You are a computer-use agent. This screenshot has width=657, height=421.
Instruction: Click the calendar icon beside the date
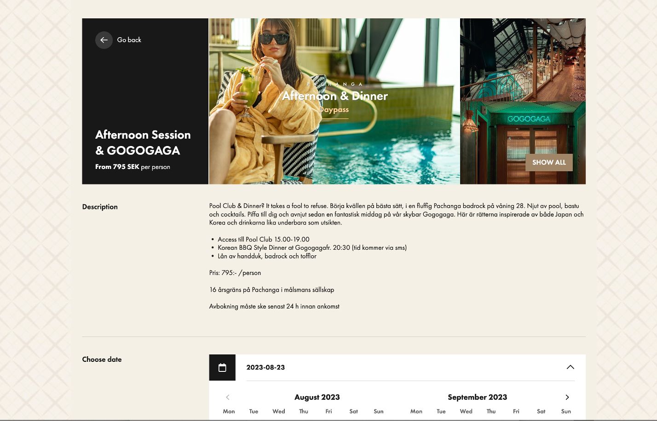pos(222,367)
